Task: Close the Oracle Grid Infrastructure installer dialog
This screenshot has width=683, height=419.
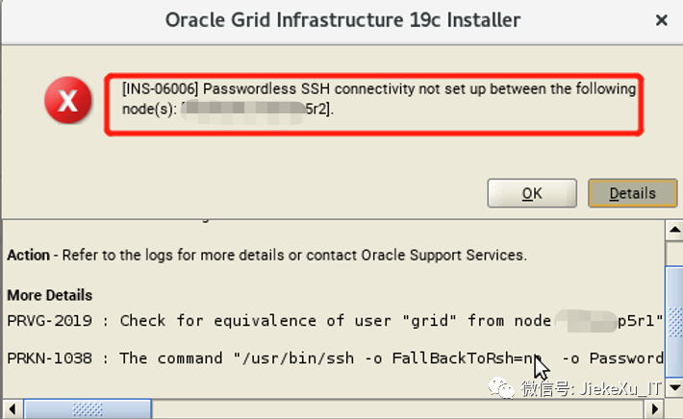Action: (662, 20)
